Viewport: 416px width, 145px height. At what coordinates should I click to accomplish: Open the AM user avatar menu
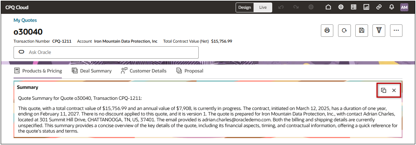[x=404, y=7]
